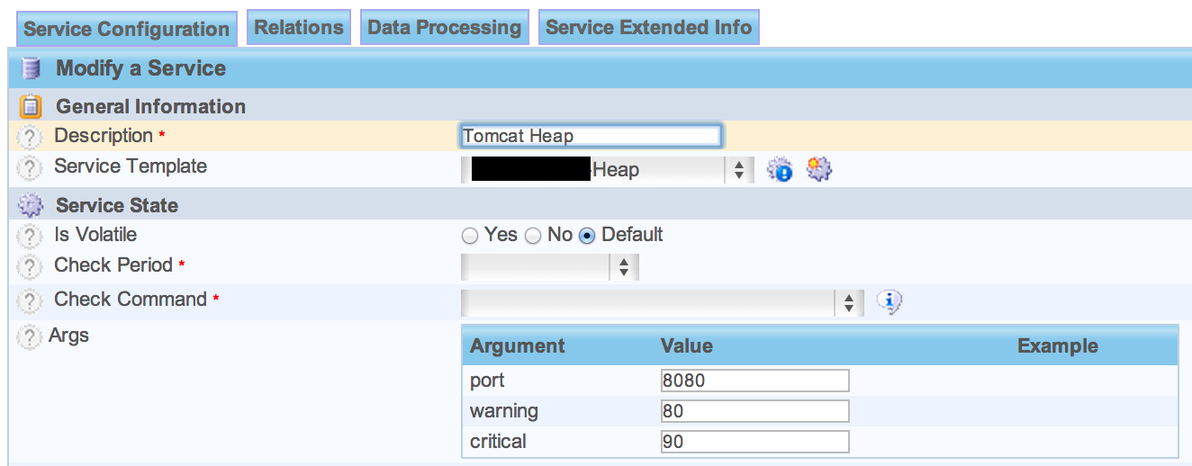Click the blue info gear icon after Service Template
The height and width of the screenshot is (466, 1192).
[780, 169]
